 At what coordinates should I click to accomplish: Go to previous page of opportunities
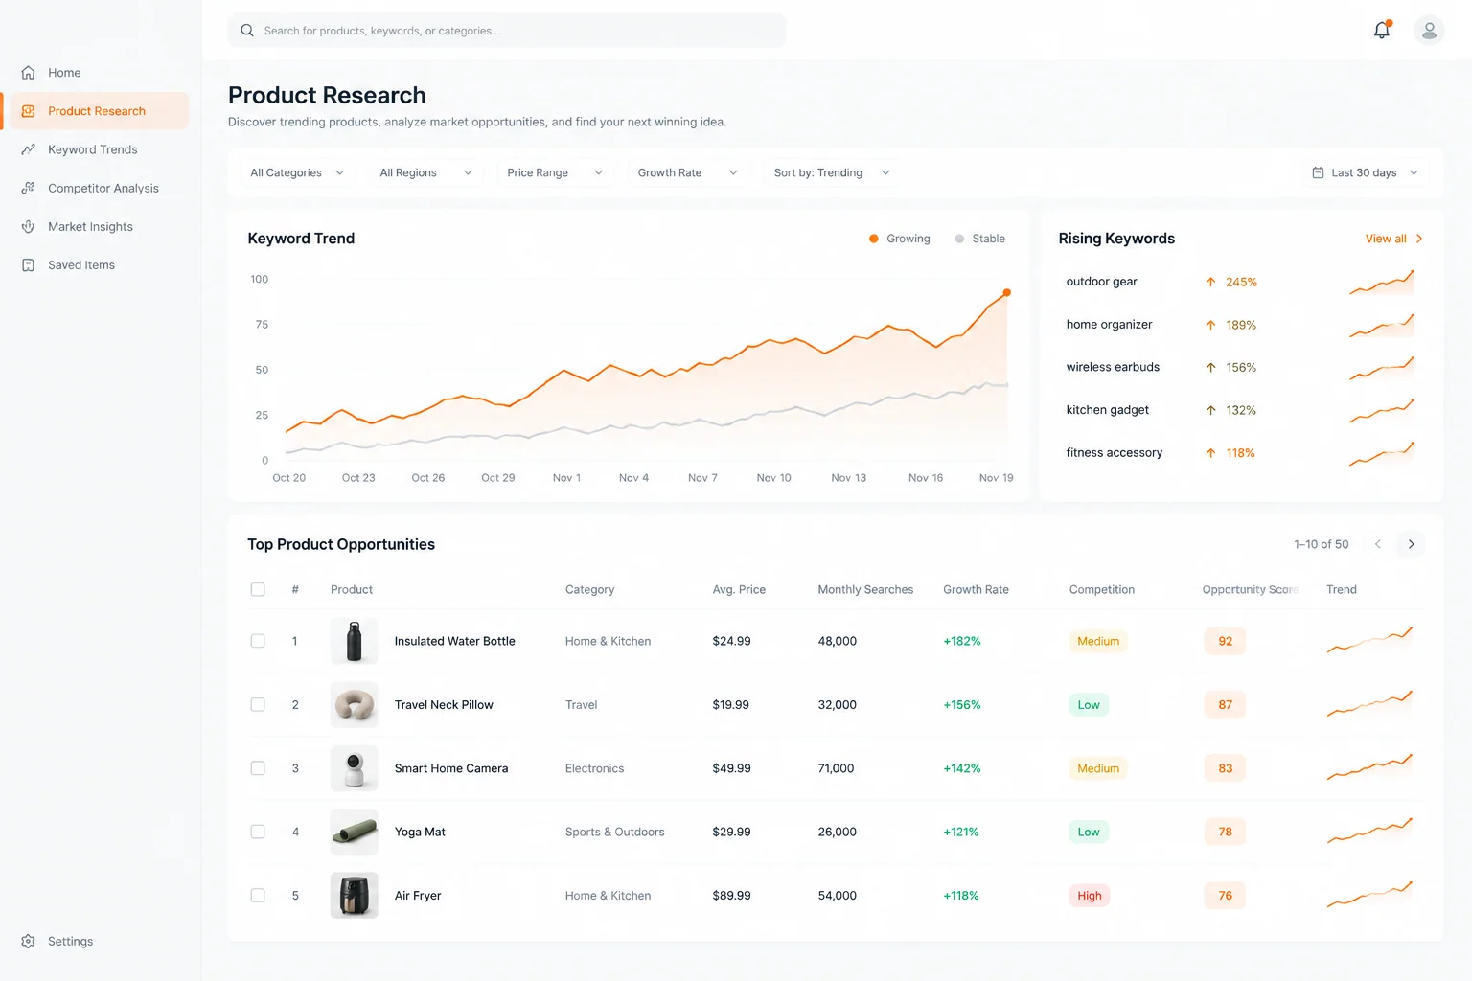click(1378, 544)
